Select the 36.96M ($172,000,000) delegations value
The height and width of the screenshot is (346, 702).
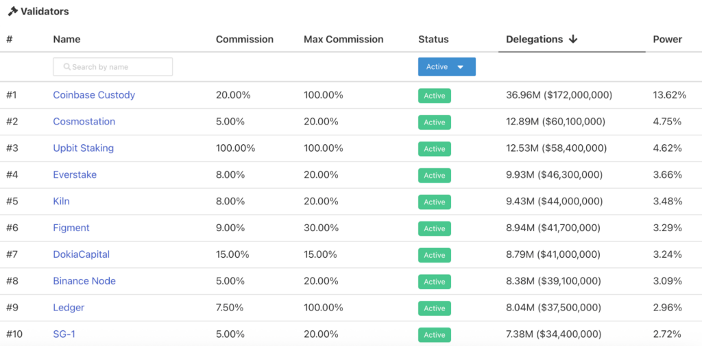coord(559,95)
